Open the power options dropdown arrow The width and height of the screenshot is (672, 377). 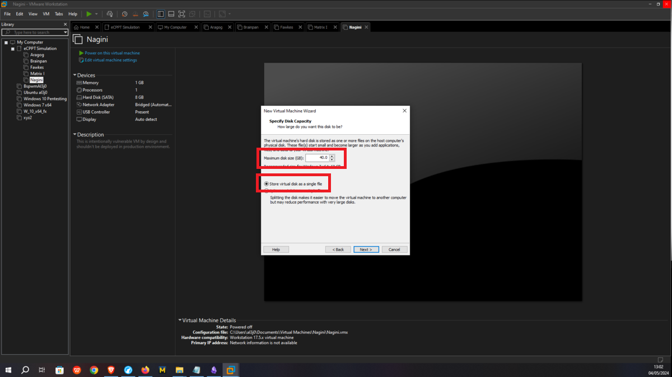[96, 13]
